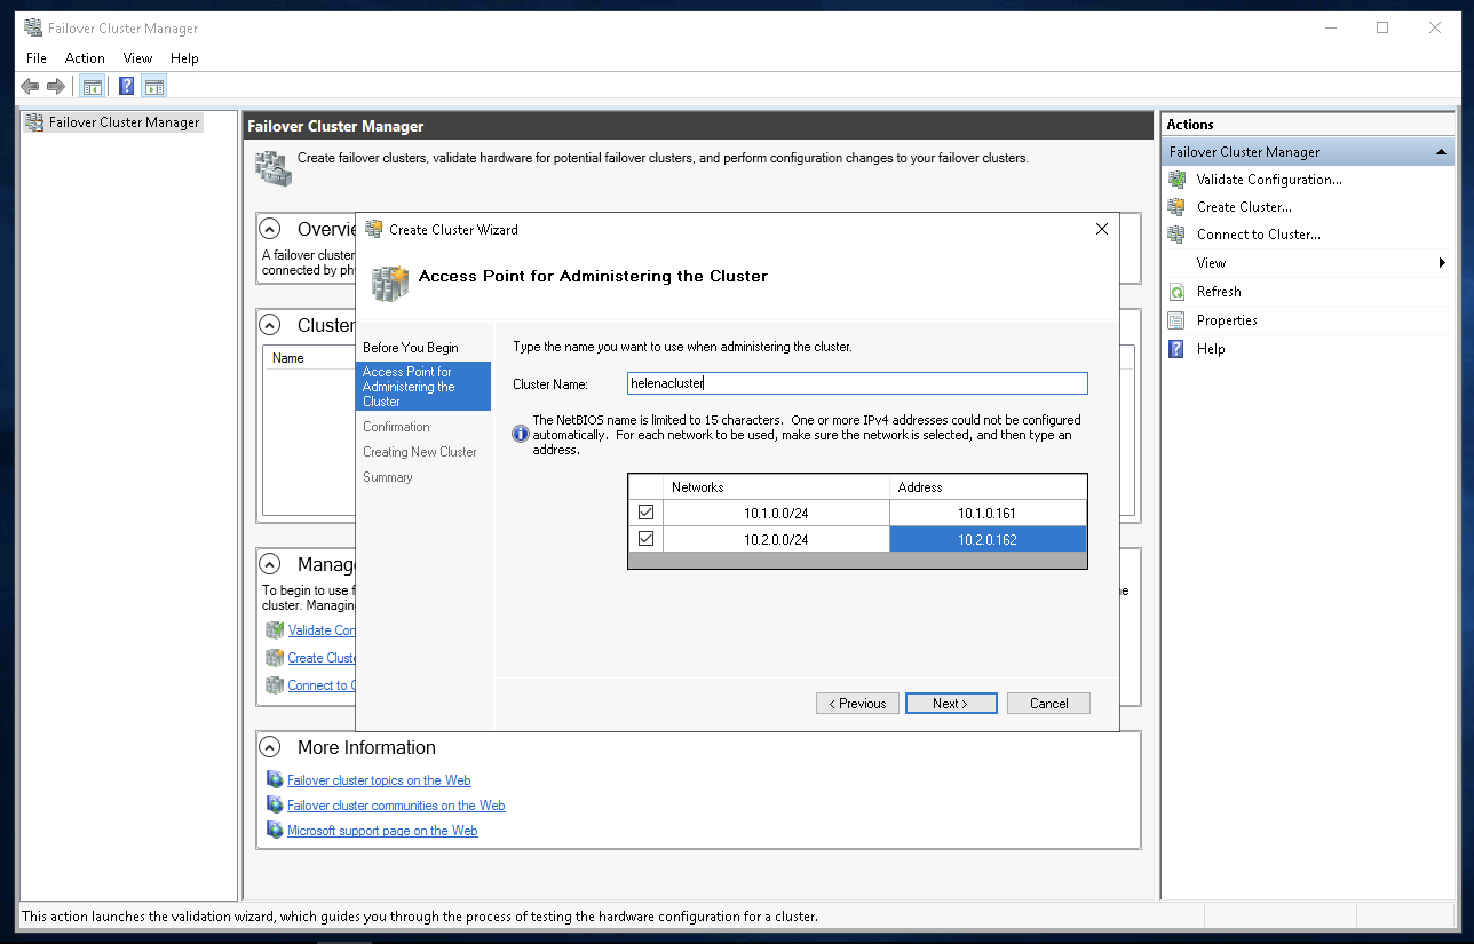Click into the Cluster Name text field
The image size is (1474, 944).
pyautogui.click(x=857, y=384)
